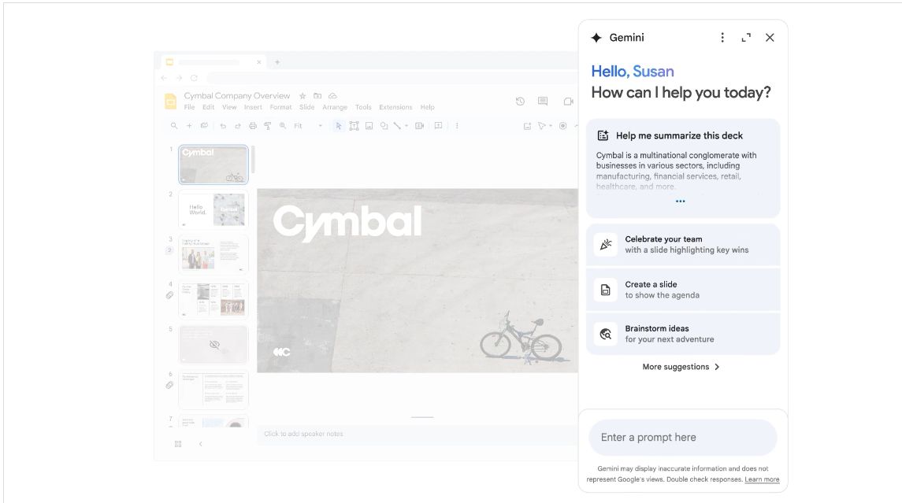
Task: Open the Extensions menu
Action: pos(395,108)
